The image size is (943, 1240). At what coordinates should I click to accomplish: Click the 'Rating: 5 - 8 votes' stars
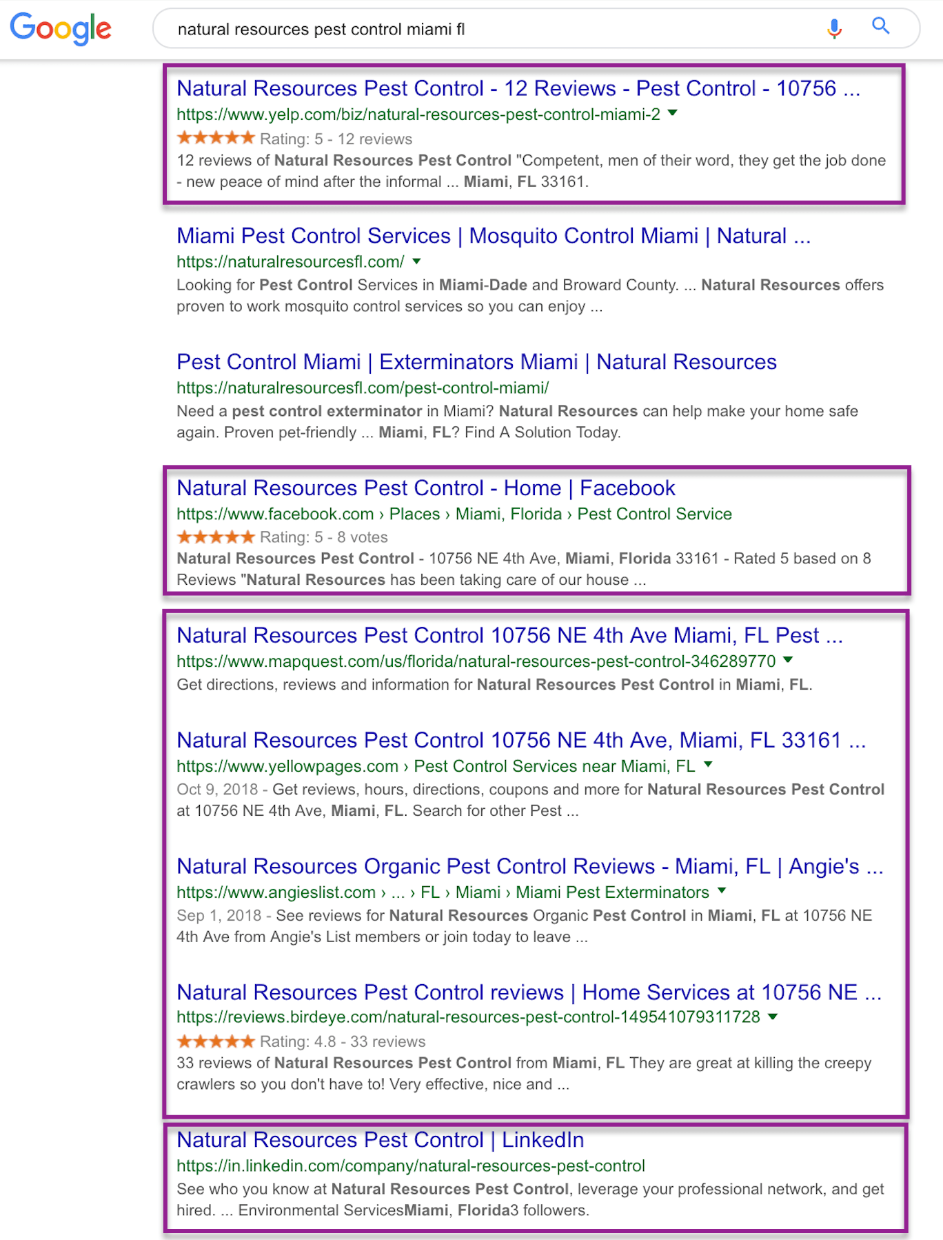[x=216, y=537]
